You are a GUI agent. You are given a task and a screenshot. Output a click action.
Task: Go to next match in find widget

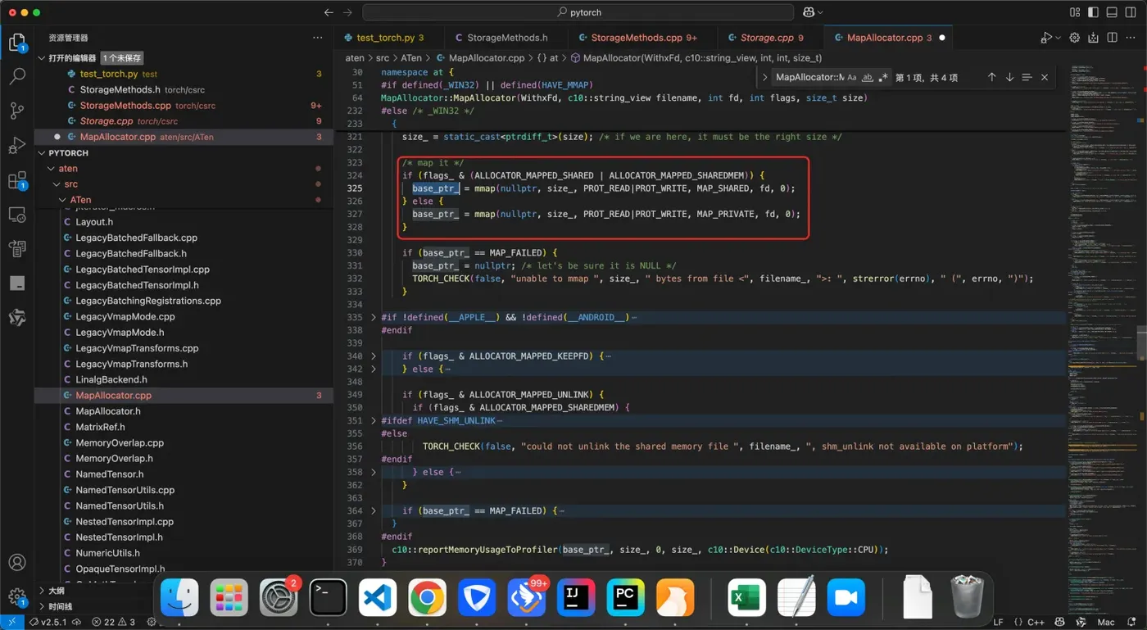click(1009, 77)
